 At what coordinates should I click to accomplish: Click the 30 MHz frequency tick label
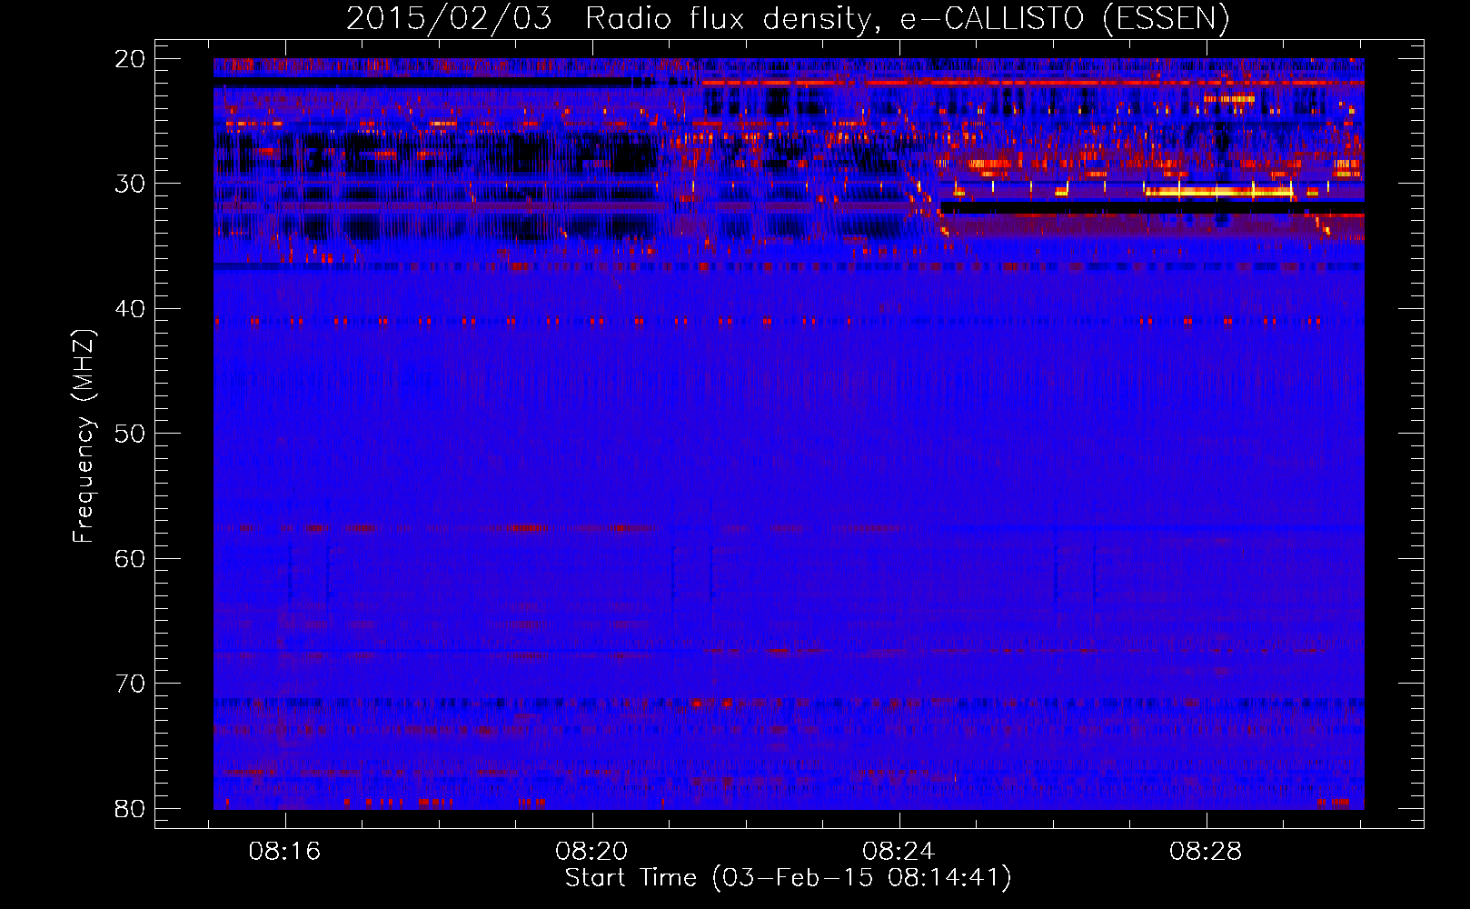tap(130, 184)
